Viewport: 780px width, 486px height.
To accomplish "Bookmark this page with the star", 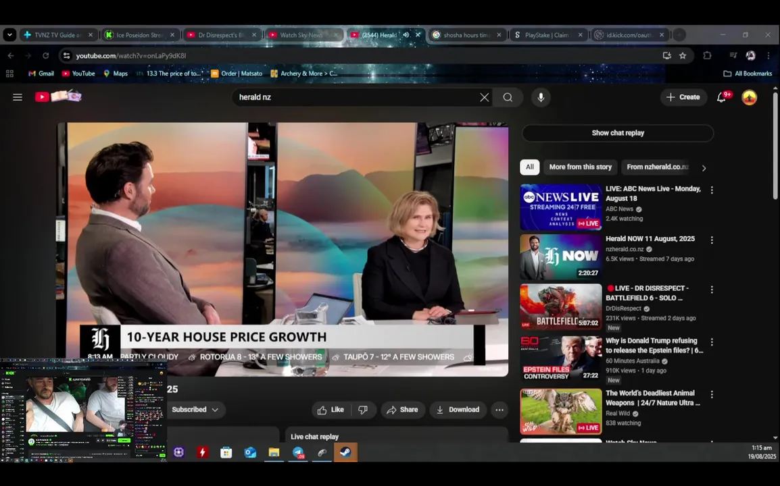I will point(683,55).
